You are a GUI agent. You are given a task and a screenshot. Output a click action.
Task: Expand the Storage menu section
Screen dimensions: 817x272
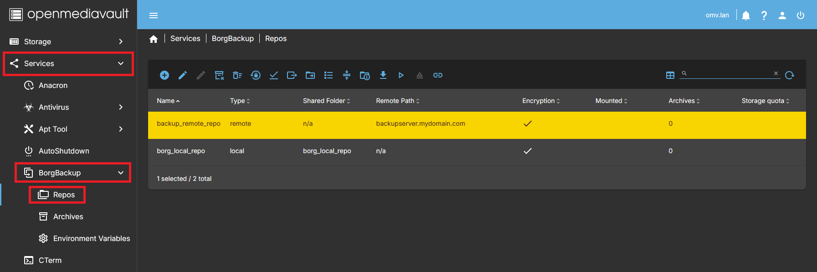tap(68, 41)
